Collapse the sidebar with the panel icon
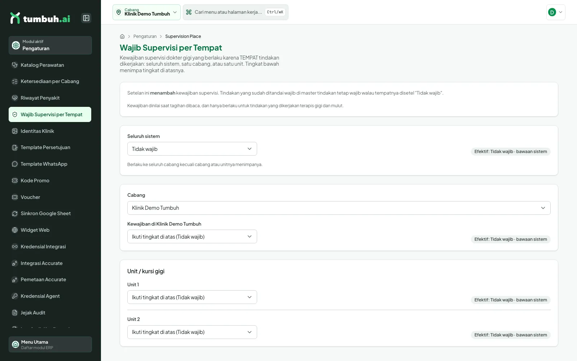The width and height of the screenshot is (577, 361). click(x=86, y=18)
